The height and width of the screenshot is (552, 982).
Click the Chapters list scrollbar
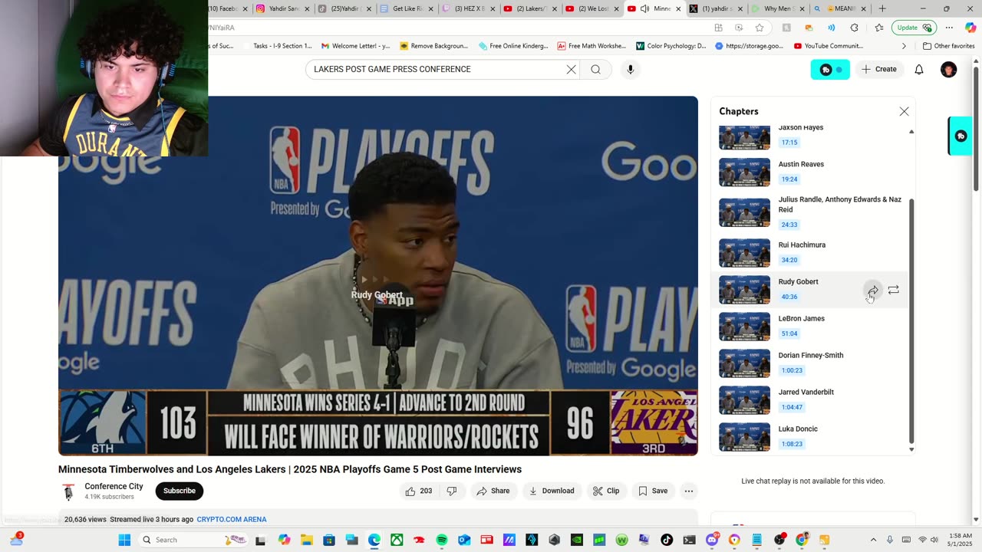911,320
